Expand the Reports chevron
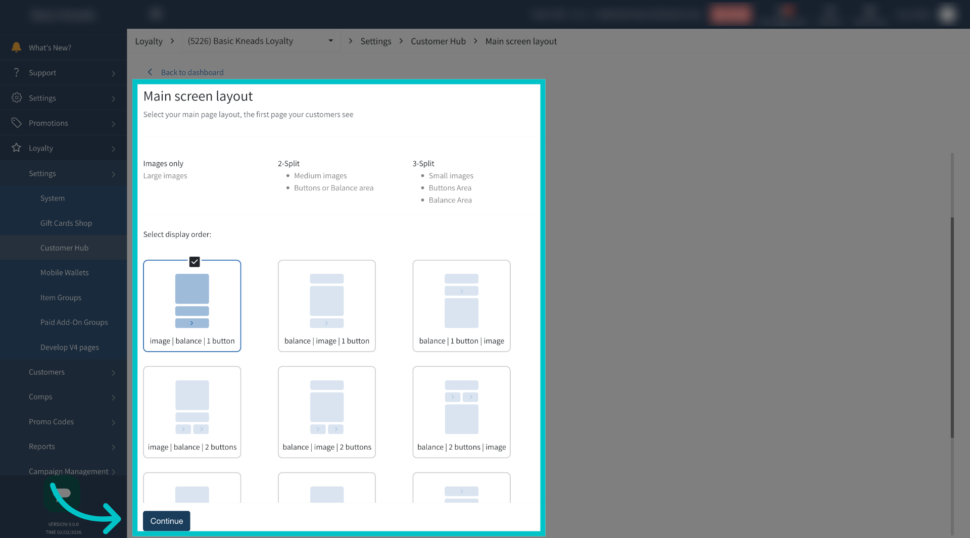Screen dimensions: 970x538 [113, 447]
